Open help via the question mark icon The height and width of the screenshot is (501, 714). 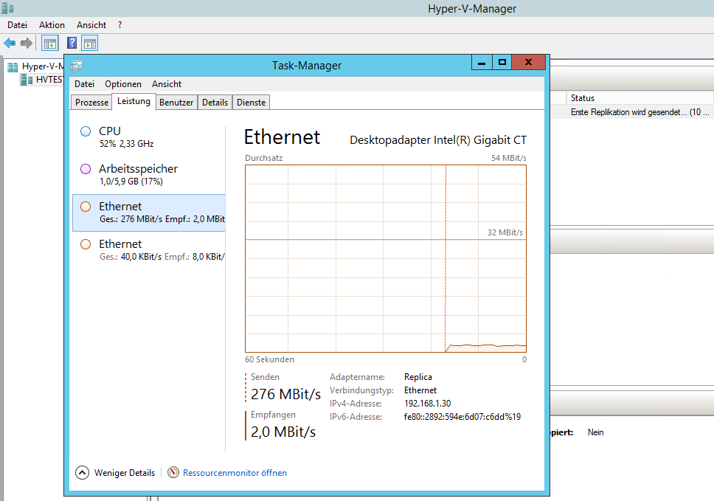72,44
